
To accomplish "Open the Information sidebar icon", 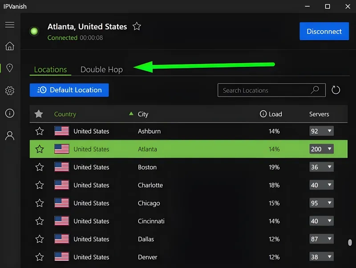I will click(10, 113).
